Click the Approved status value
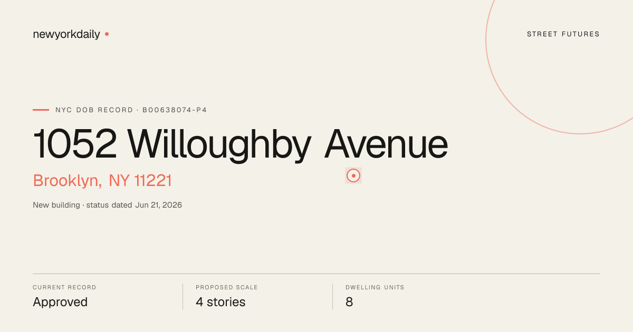This screenshot has height=332, width=633. (x=60, y=302)
